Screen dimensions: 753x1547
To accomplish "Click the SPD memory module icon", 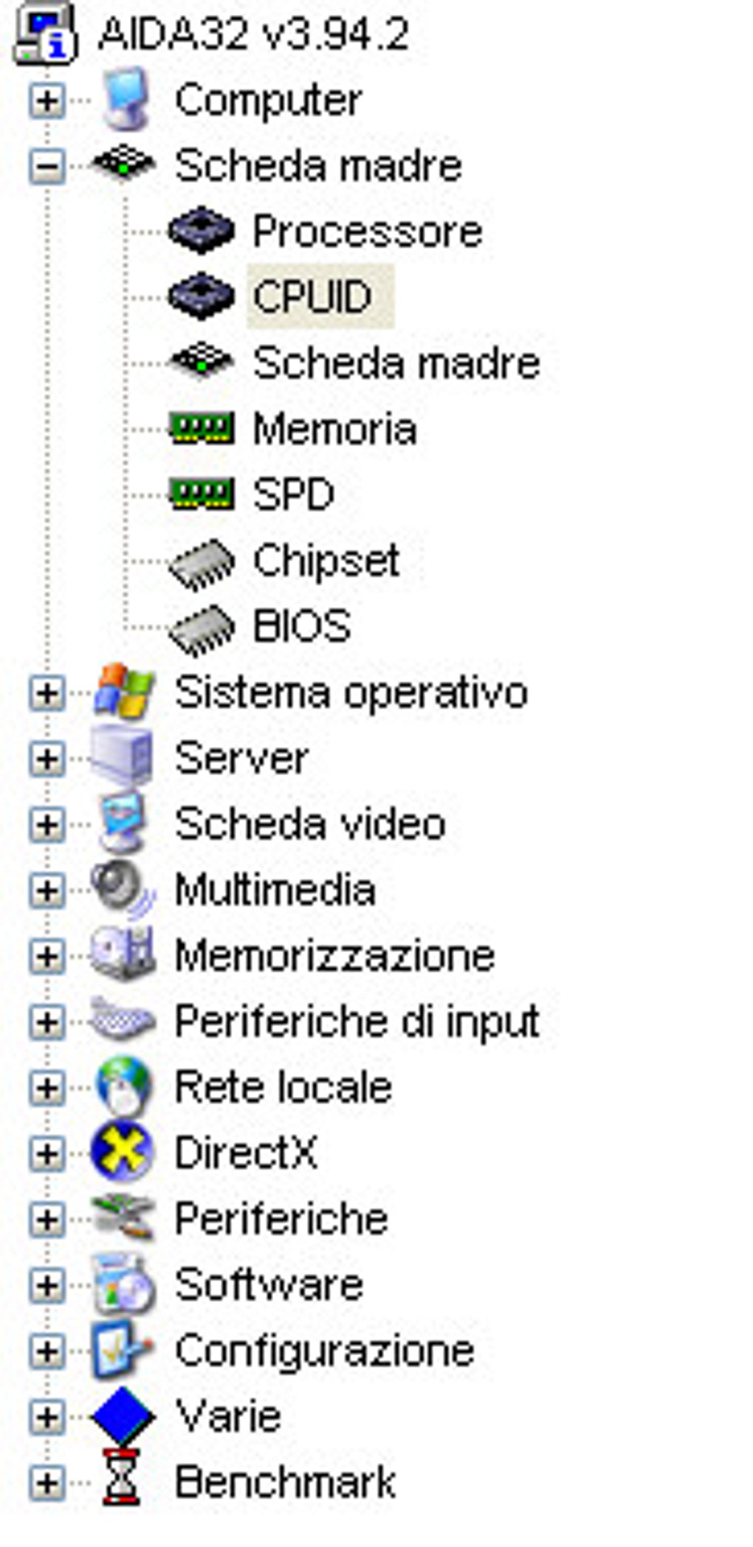I will coord(201,495).
